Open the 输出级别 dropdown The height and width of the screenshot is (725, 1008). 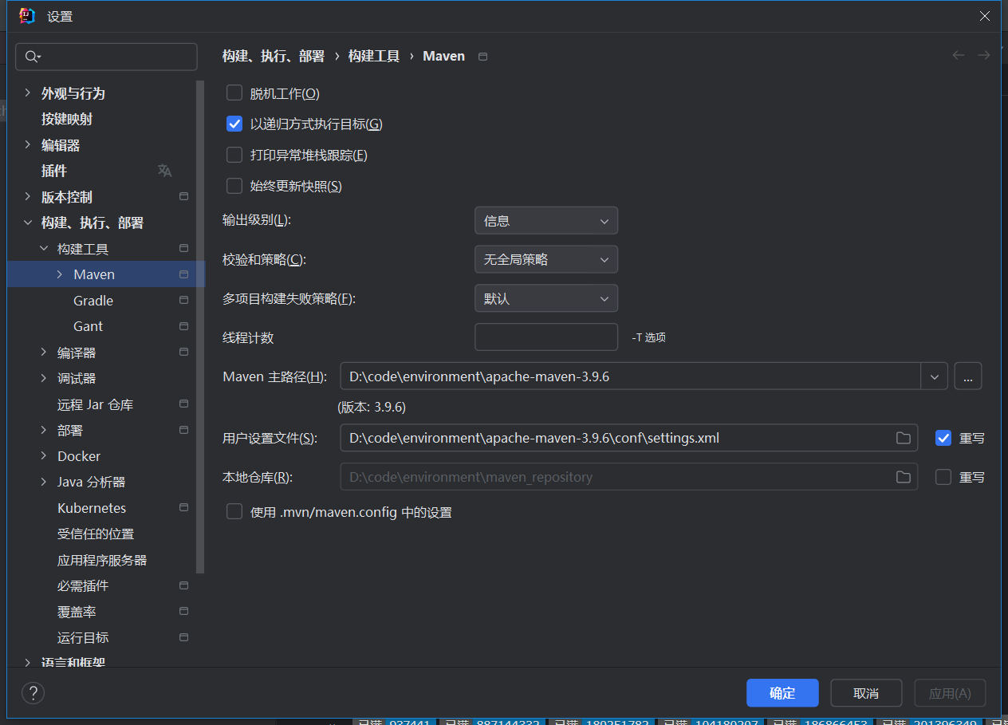[x=545, y=221]
